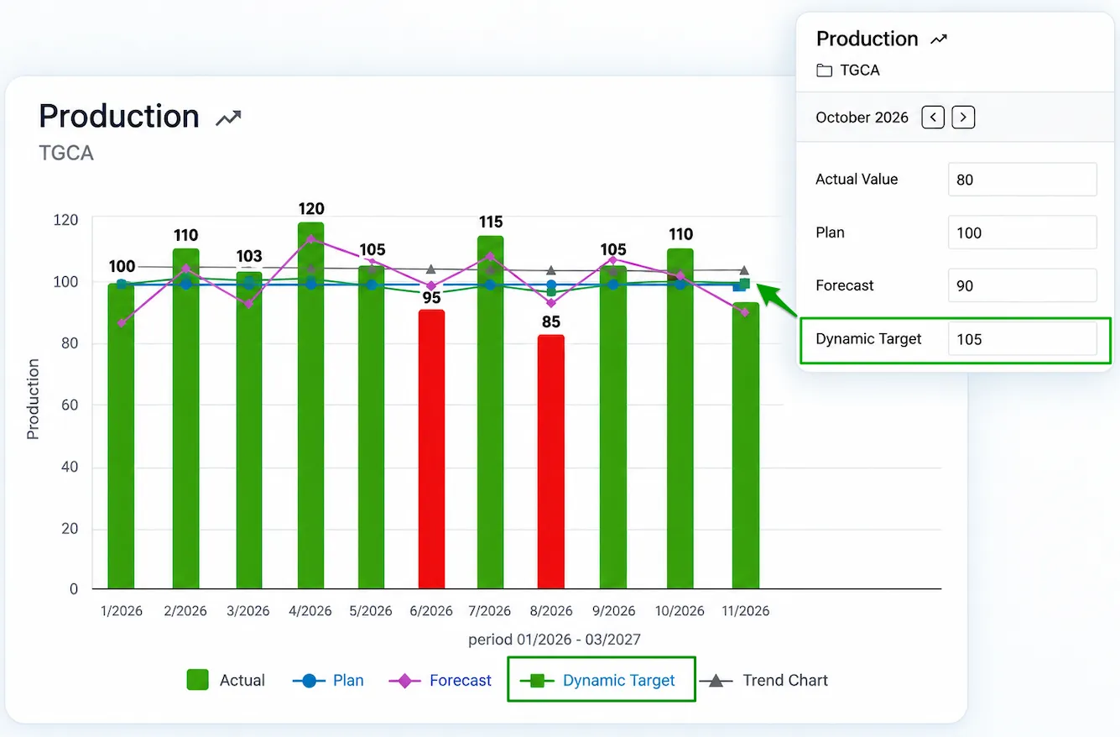The width and height of the screenshot is (1120, 737).
Task: Click the folder icon beside TGCA in the panel
Action: pyautogui.click(x=824, y=71)
